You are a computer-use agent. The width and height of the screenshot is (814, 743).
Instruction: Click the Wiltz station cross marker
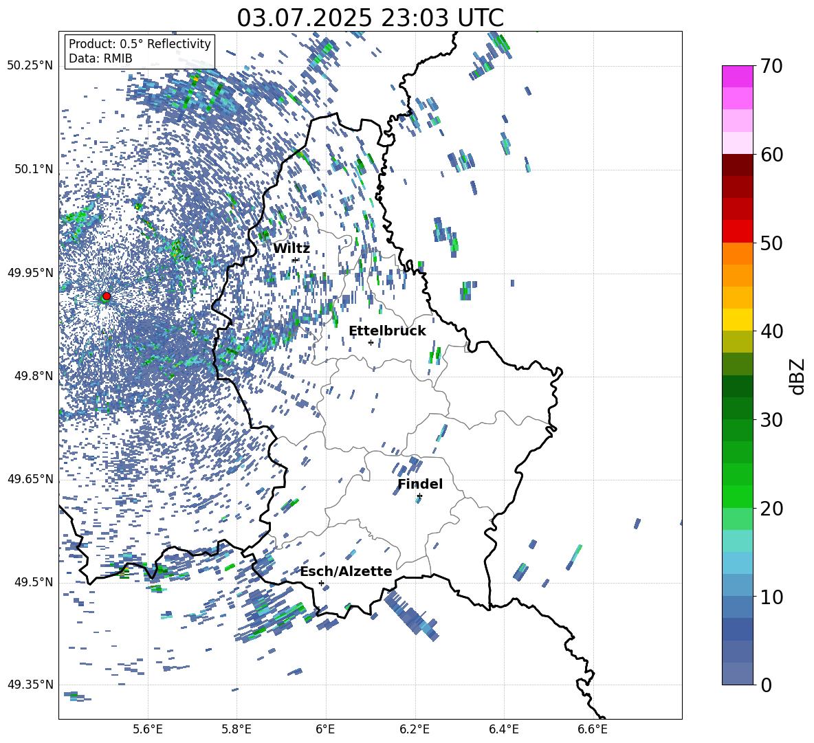(296, 260)
